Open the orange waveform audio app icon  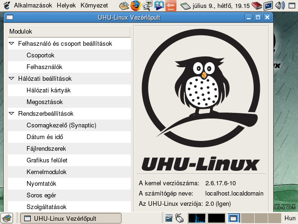click(171, 6)
